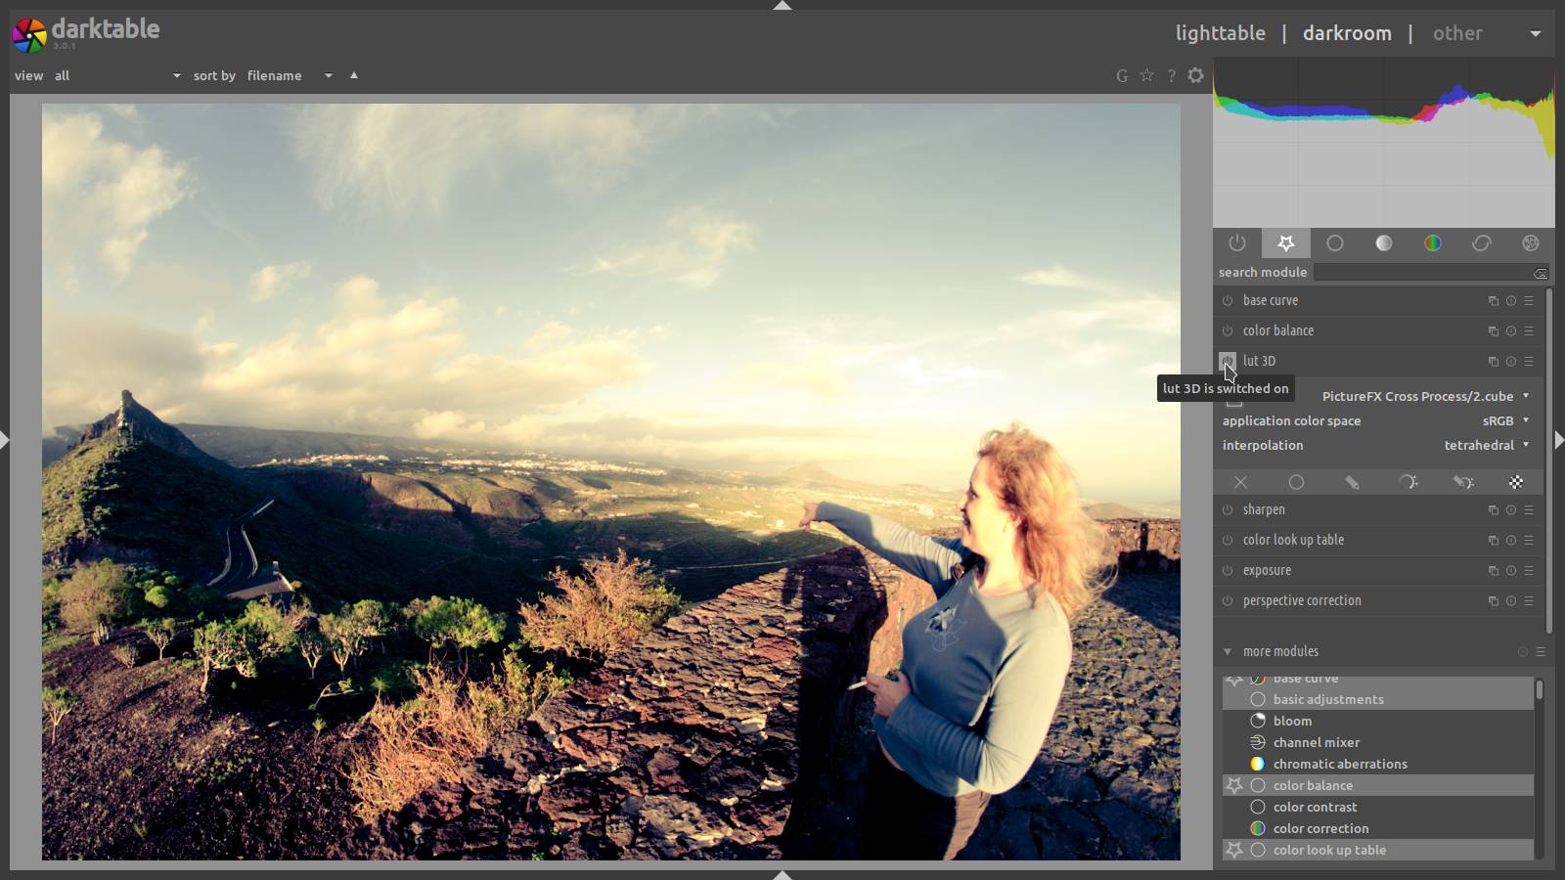Switch off the lut 3D module
The width and height of the screenshot is (1565, 880).
click(x=1228, y=361)
